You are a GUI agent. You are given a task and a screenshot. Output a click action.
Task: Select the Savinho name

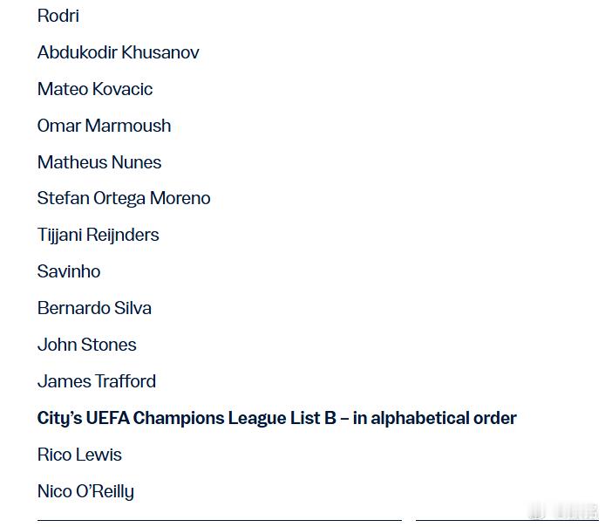pyautogui.click(x=69, y=271)
